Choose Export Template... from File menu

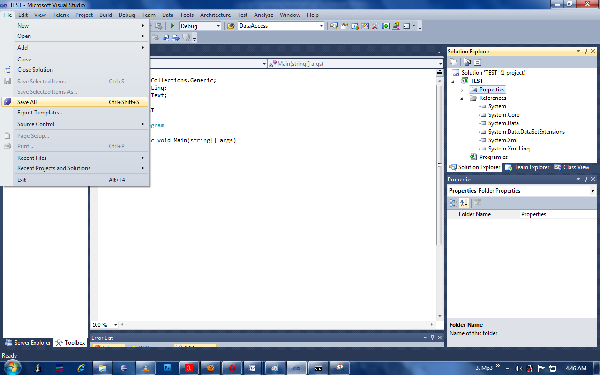coord(75,112)
